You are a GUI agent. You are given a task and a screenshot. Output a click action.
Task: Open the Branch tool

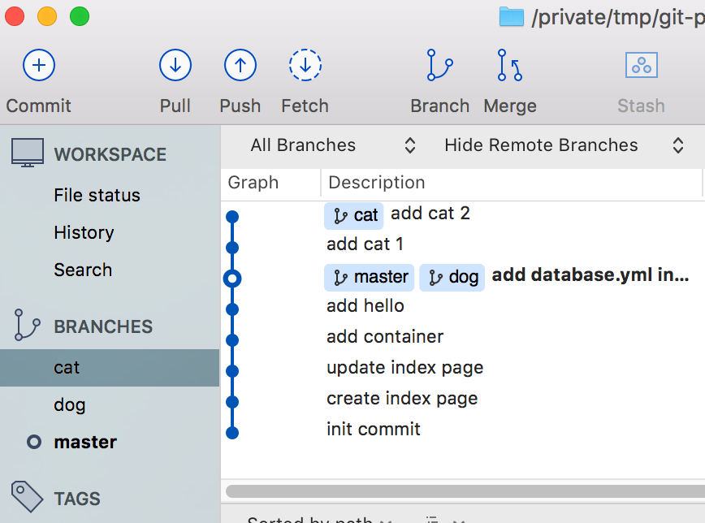click(x=439, y=65)
